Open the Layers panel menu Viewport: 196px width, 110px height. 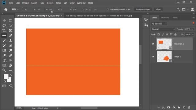coord(194,18)
